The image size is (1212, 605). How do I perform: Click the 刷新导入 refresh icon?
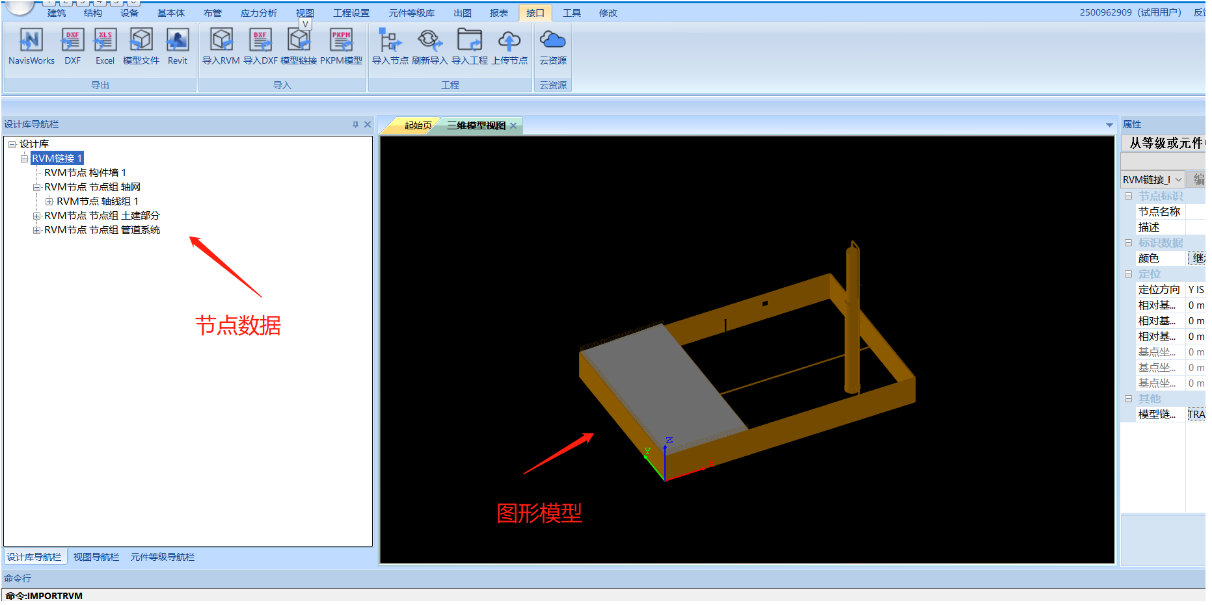[x=429, y=41]
